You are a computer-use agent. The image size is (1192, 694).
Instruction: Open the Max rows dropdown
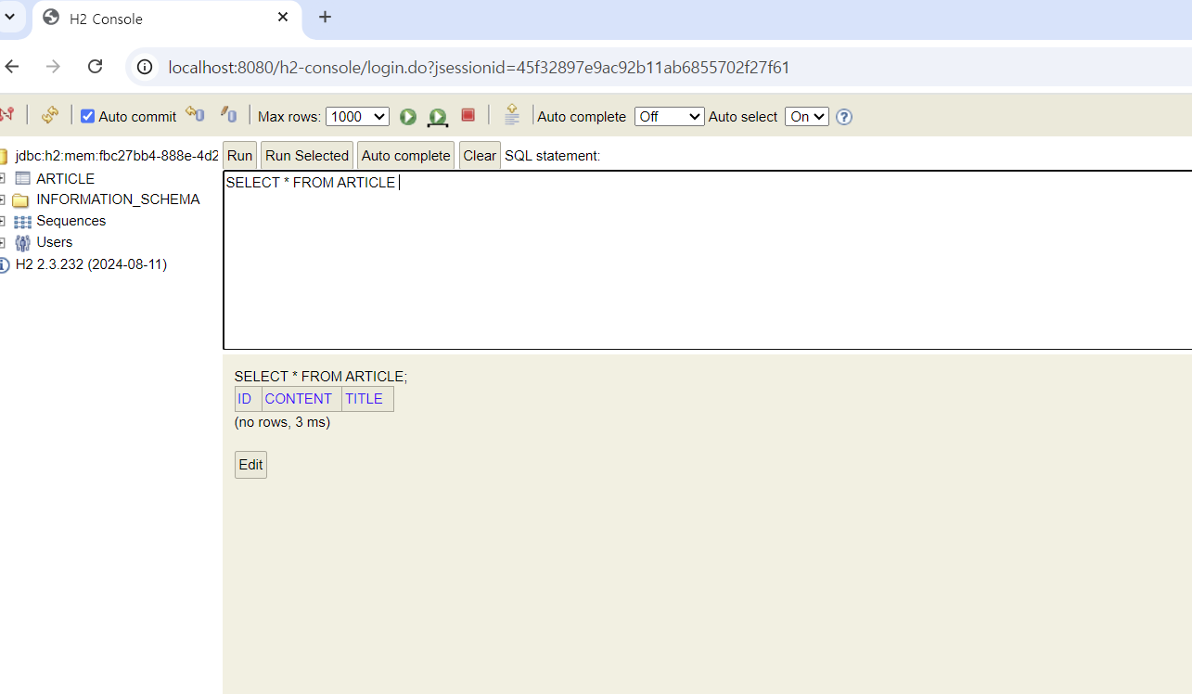point(357,116)
